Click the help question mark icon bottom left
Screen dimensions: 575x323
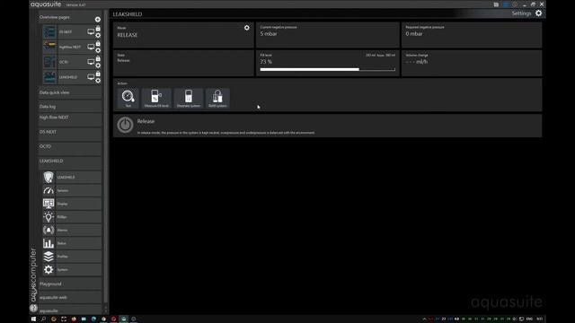pyautogui.click(x=33, y=309)
